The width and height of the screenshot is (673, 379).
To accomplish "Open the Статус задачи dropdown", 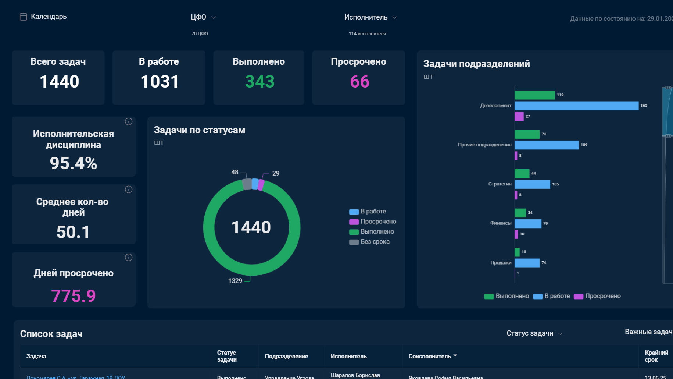I will click(x=534, y=333).
